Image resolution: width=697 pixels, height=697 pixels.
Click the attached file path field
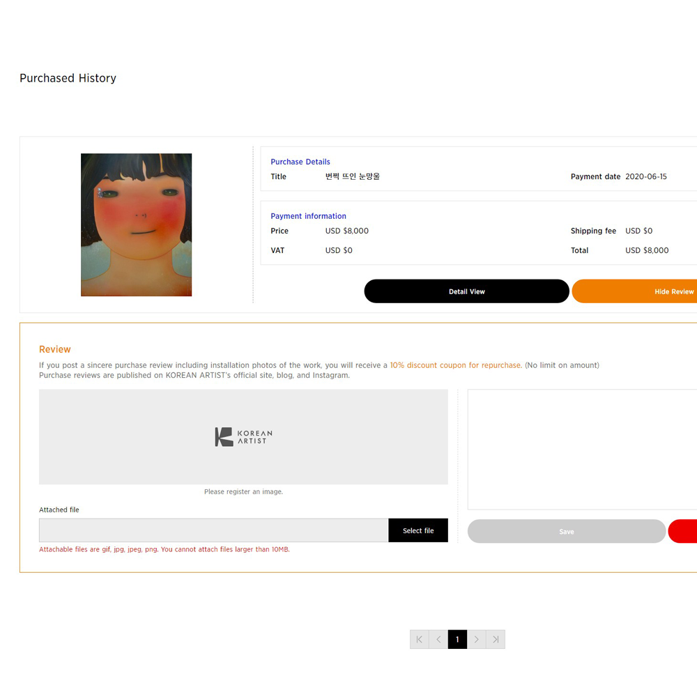pyautogui.click(x=214, y=530)
